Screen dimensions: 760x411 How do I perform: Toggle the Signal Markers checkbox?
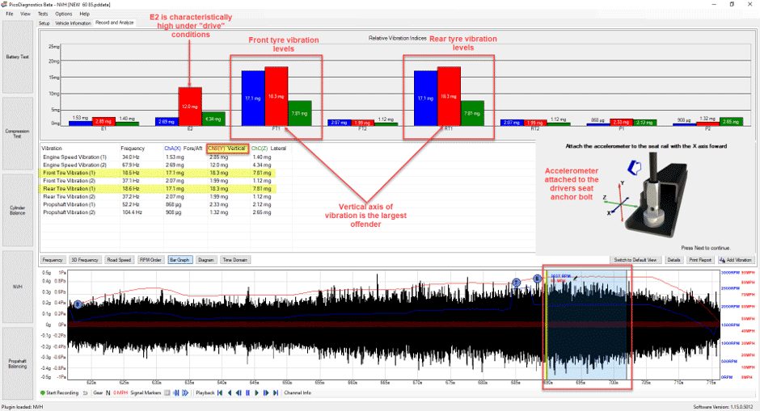pos(167,392)
